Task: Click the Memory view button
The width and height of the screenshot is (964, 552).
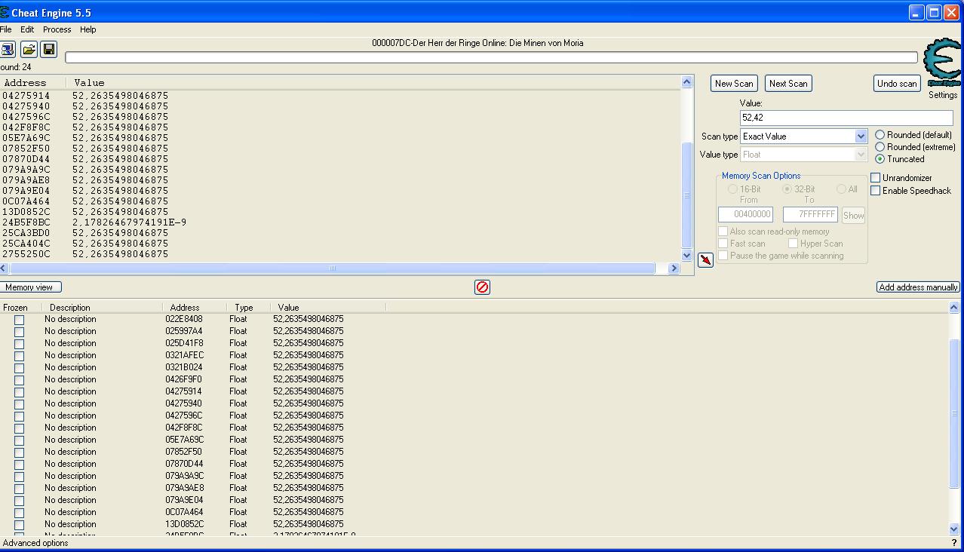Action: [x=30, y=287]
